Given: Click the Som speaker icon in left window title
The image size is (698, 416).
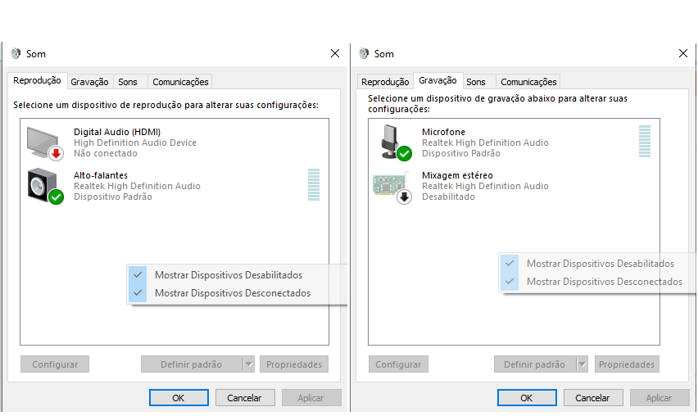Looking at the screenshot, I should [x=16, y=54].
